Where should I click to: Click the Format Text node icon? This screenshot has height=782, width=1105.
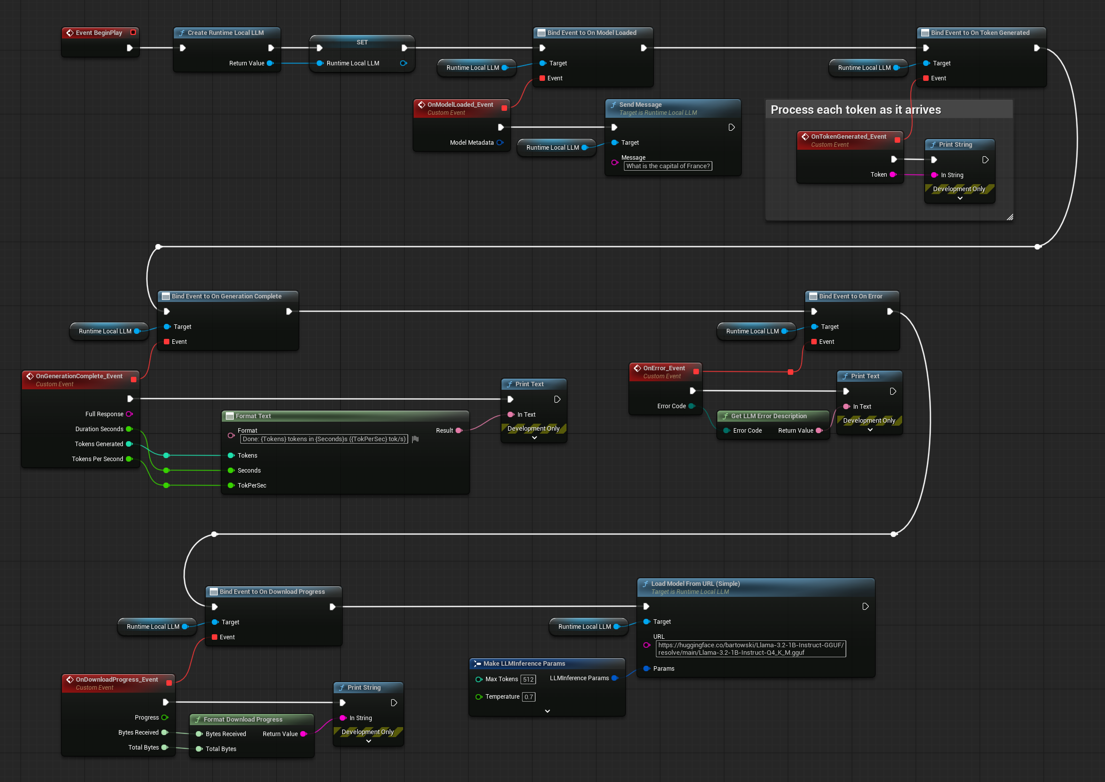tap(230, 416)
